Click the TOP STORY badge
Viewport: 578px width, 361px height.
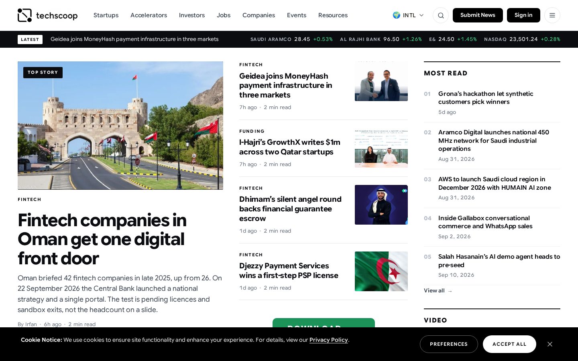[x=43, y=73]
